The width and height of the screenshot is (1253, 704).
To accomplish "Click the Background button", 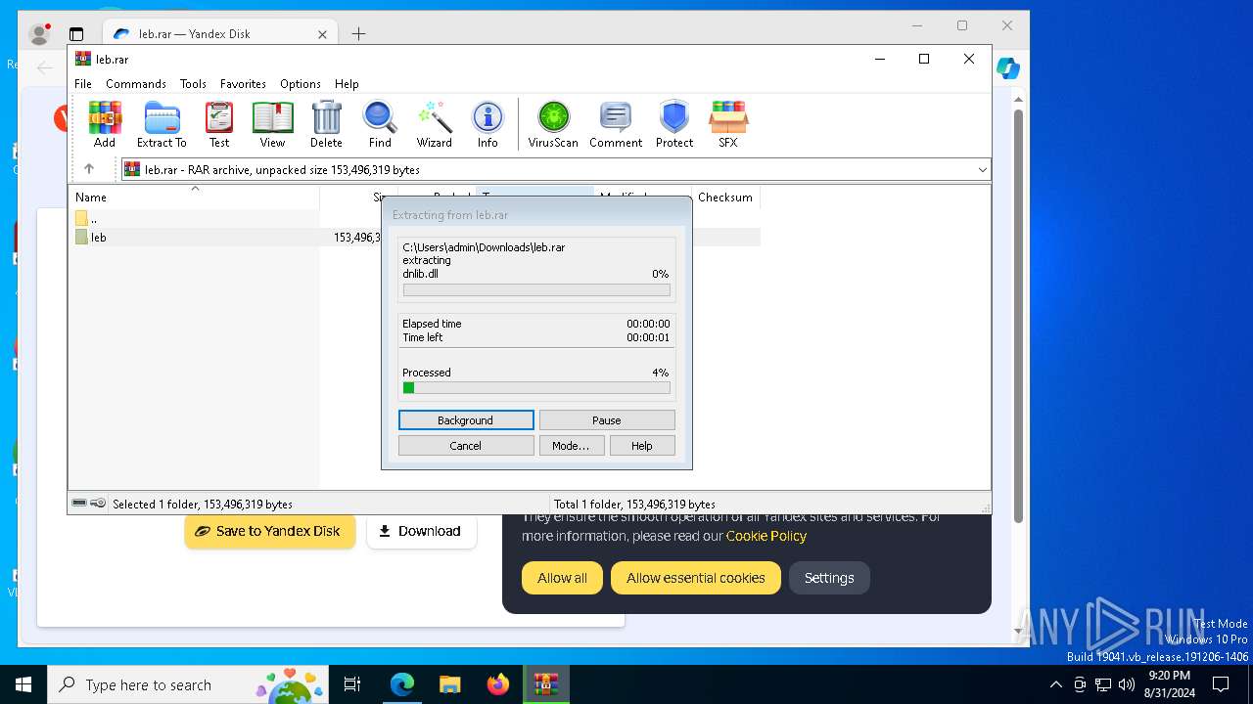I will point(466,420).
